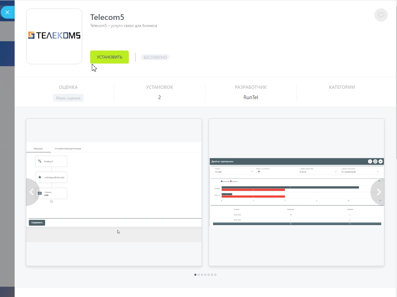Select the seventh carousel pagination dot
The width and height of the screenshot is (397, 297).
pyautogui.click(x=215, y=275)
